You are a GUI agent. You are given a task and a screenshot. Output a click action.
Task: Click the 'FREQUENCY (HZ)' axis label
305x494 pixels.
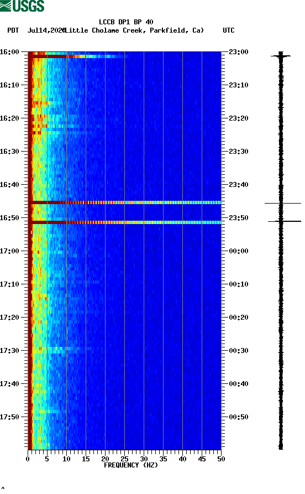tap(131, 465)
